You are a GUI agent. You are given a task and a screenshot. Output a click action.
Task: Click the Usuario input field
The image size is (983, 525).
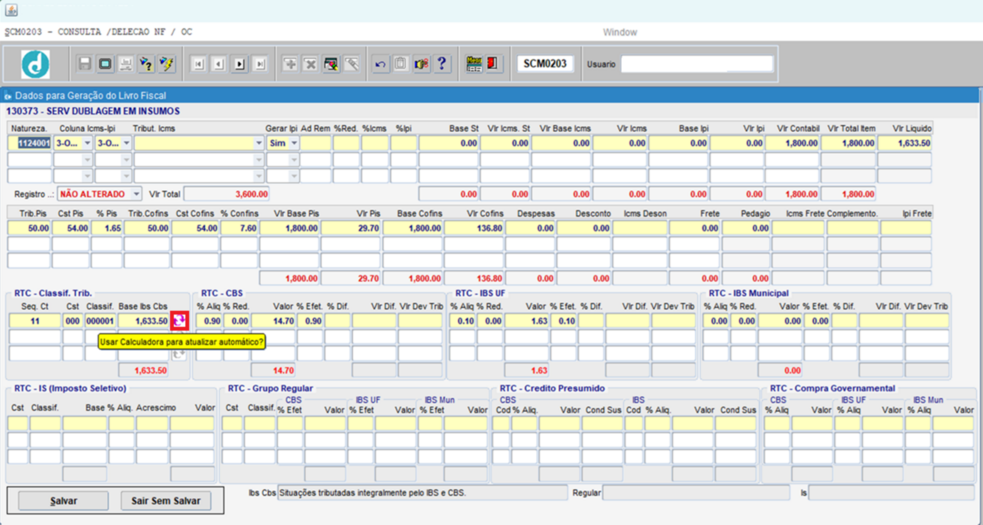pos(696,64)
